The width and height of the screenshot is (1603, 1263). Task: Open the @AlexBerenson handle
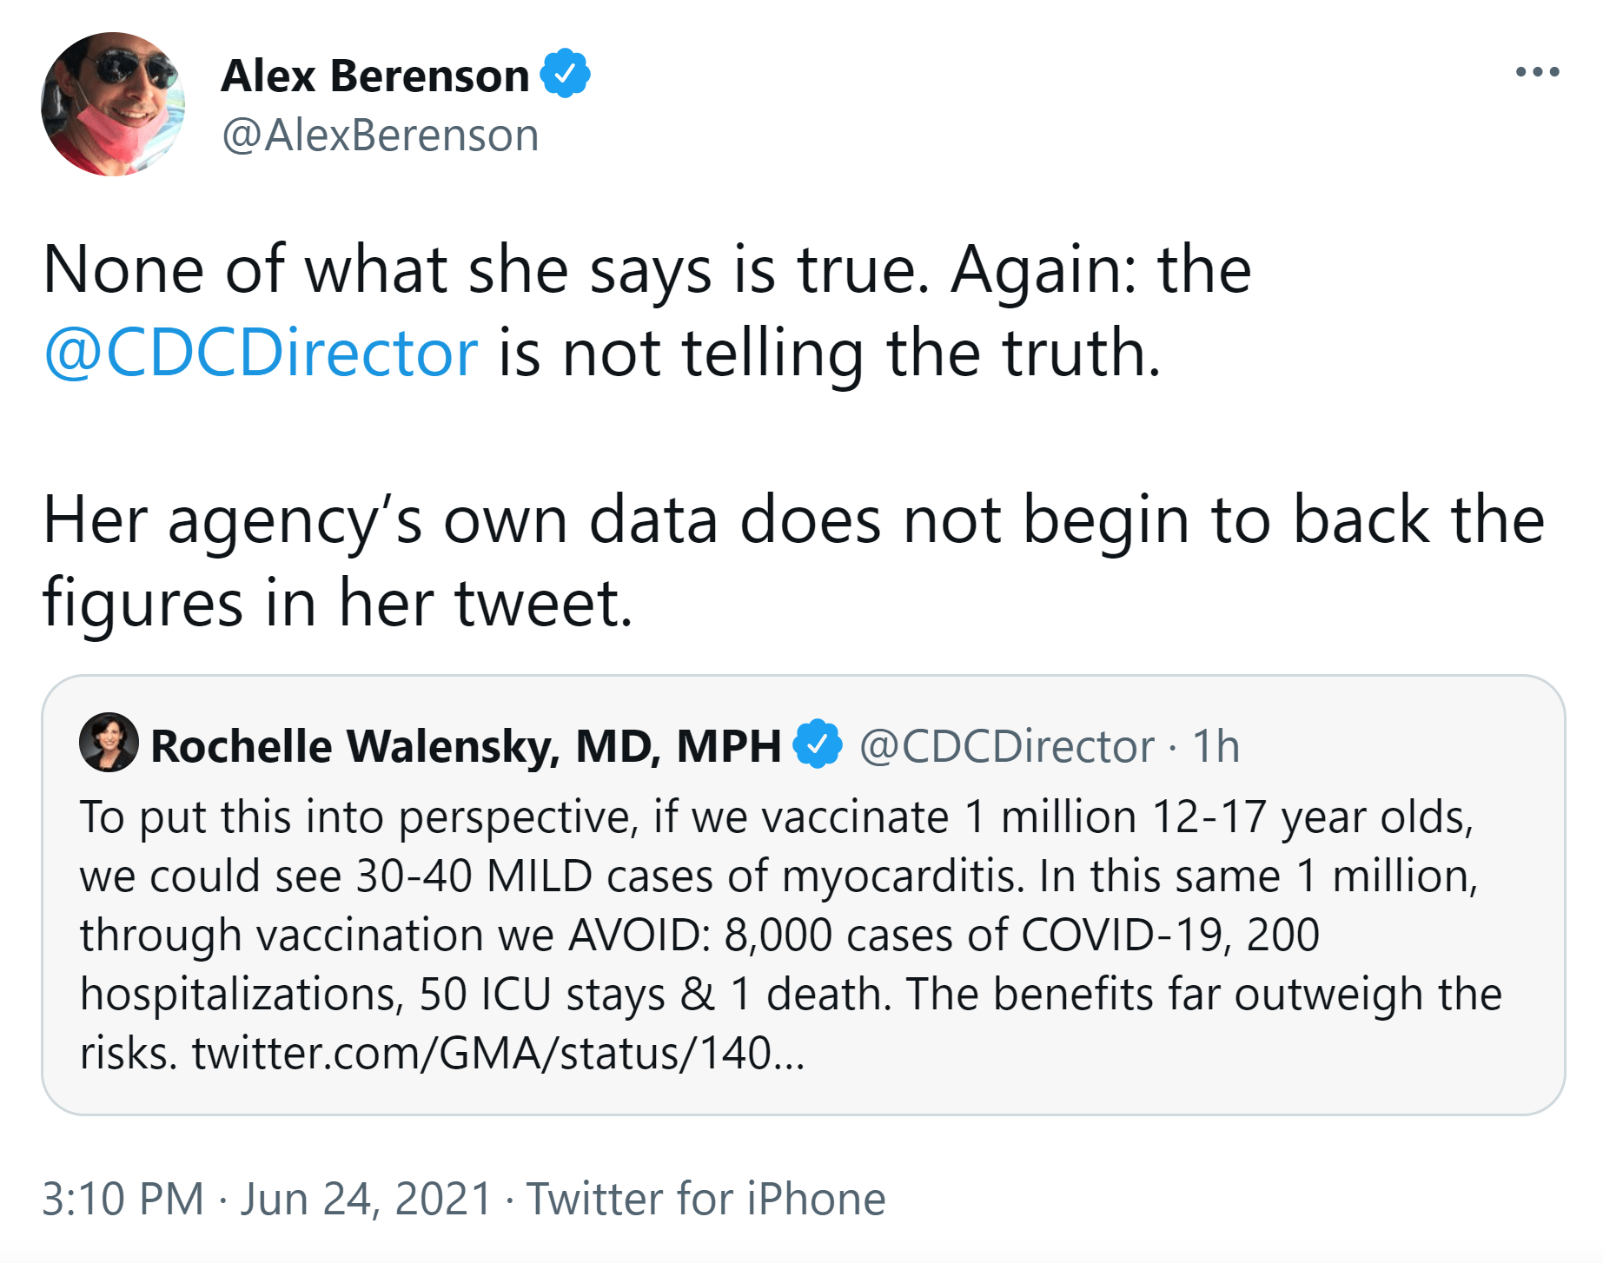pos(381,136)
